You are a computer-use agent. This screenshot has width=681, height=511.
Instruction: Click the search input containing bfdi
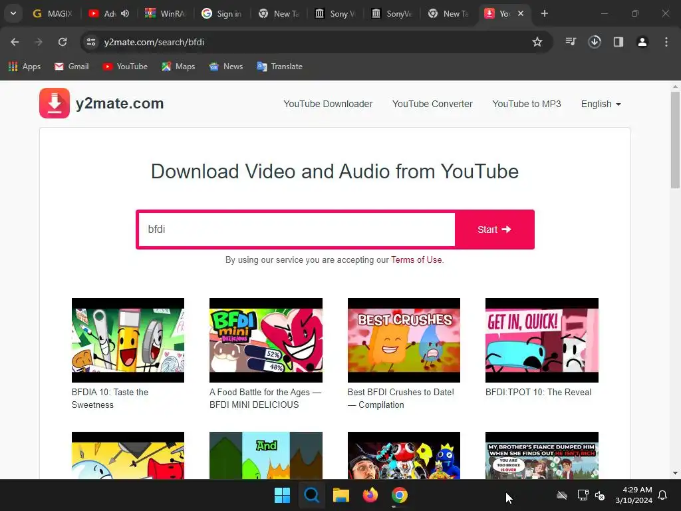point(297,230)
